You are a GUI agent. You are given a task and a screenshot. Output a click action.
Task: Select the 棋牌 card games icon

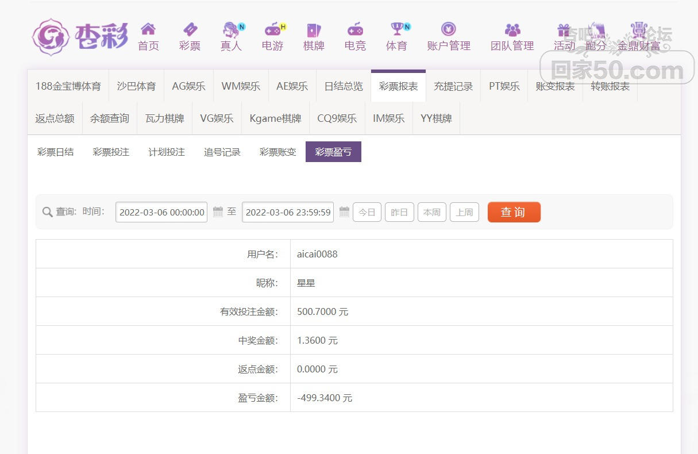tap(314, 29)
